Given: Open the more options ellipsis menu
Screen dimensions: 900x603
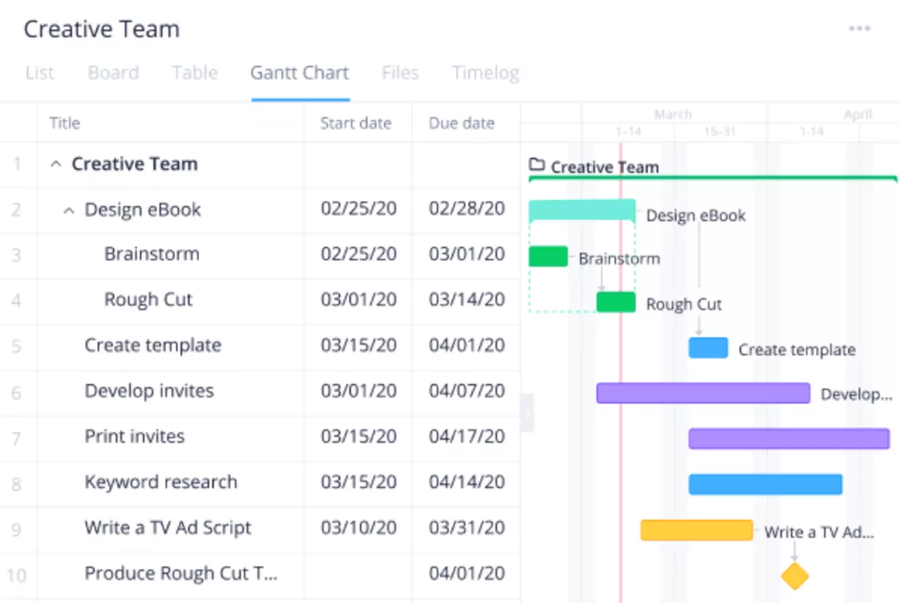Looking at the screenshot, I should (859, 28).
